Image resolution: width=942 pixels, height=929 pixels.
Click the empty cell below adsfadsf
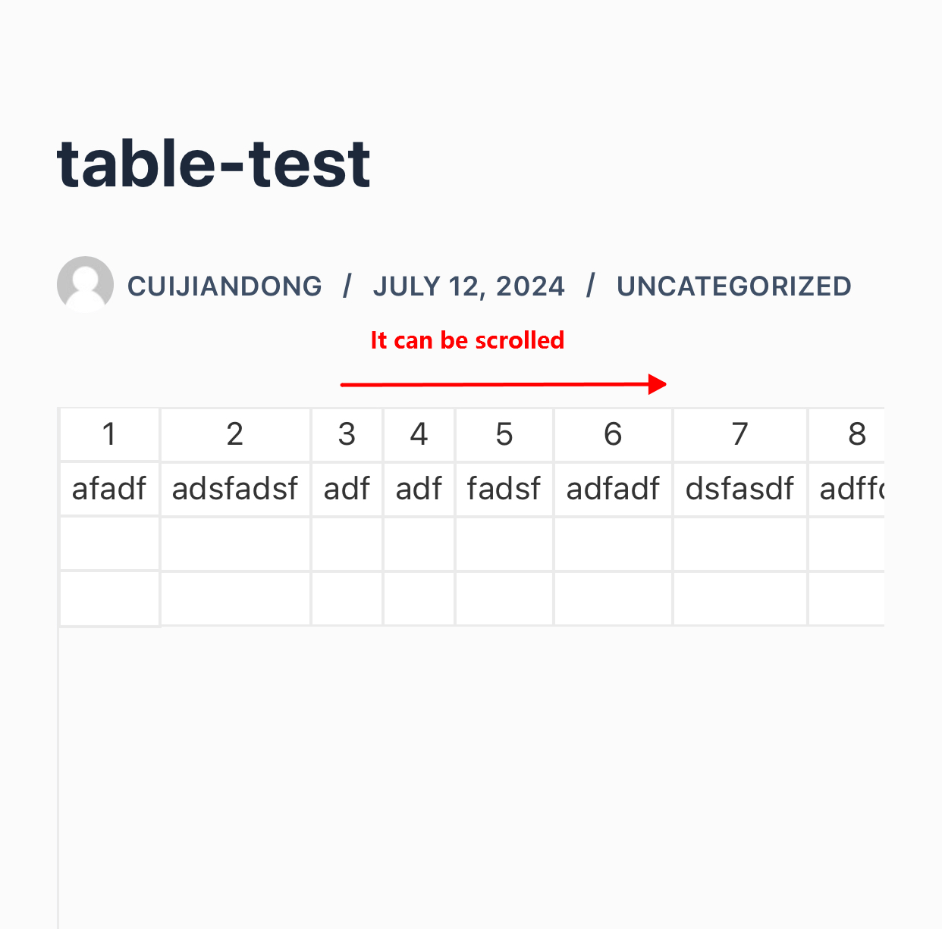click(235, 544)
